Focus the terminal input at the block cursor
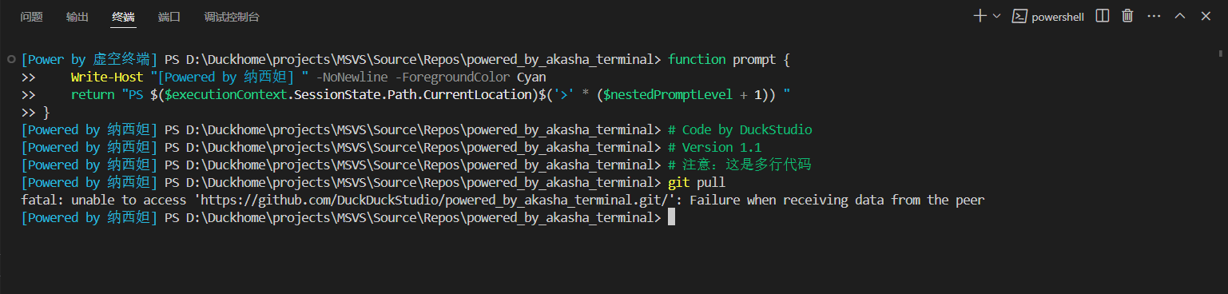Image resolution: width=1228 pixels, height=294 pixels. click(x=672, y=217)
